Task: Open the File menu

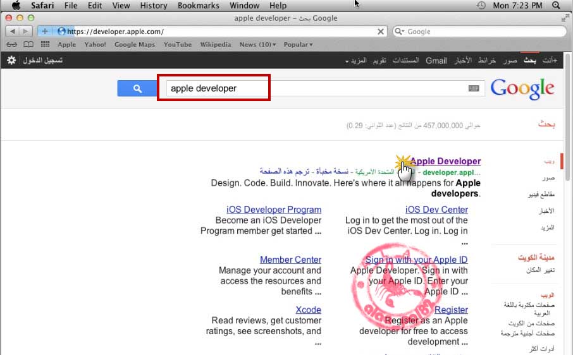Action: [71, 6]
